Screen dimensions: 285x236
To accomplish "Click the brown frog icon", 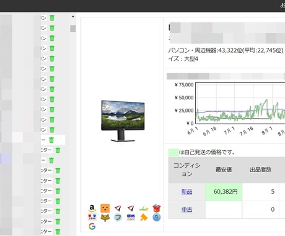I will [x=105, y=217].
